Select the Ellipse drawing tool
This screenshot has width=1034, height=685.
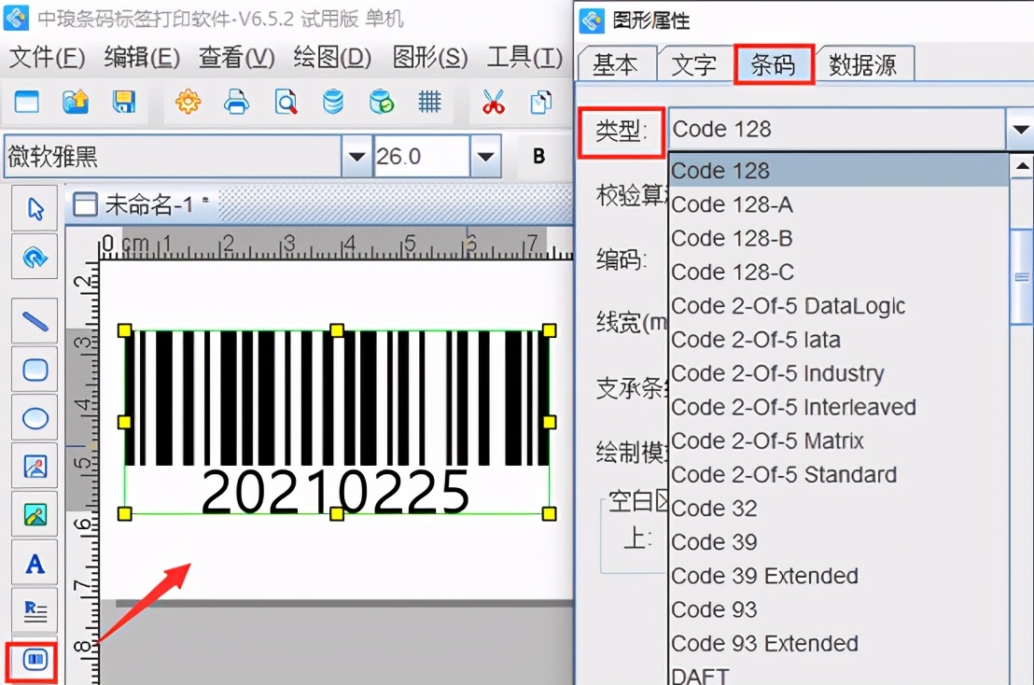coord(34,417)
